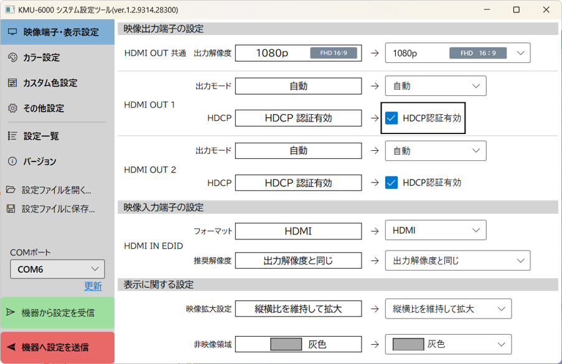The height and width of the screenshot is (364, 562).
Task: Open HDMI OUT 2 出力モード dropdown
Action: 435,151
